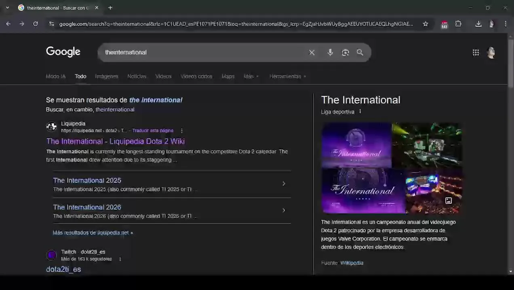Click Traducir esta página link

[153, 130]
